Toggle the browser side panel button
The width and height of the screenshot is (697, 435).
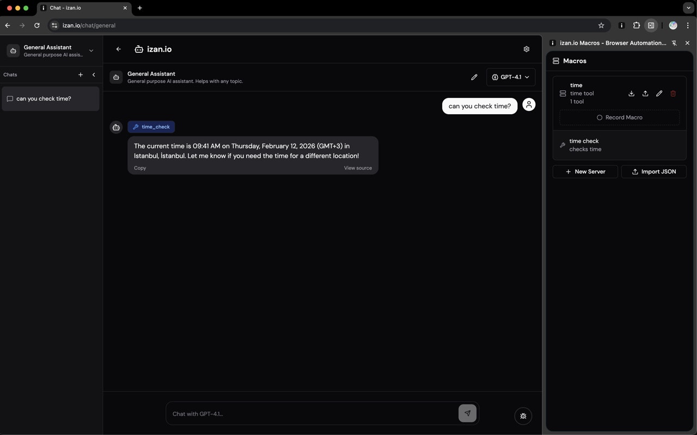tap(651, 26)
